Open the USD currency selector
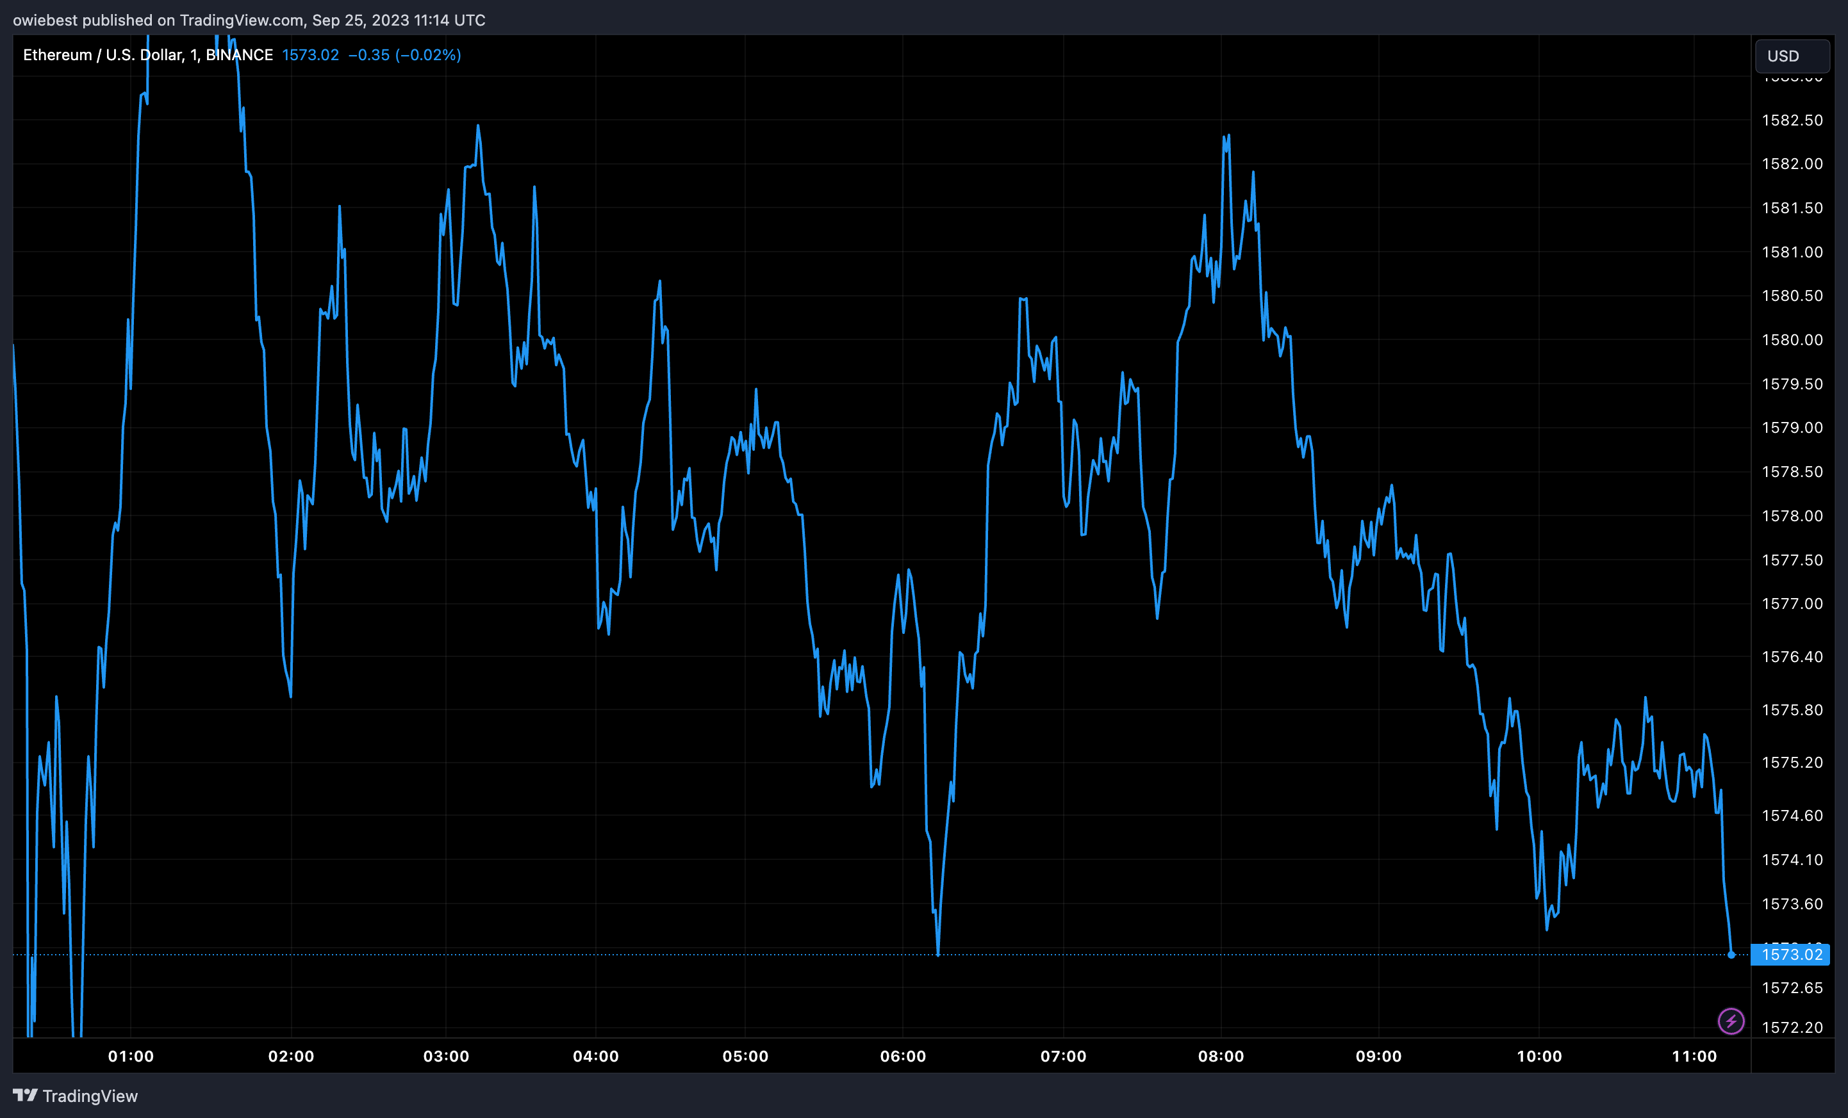The width and height of the screenshot is (1848, 1118). pos(1792,56)
